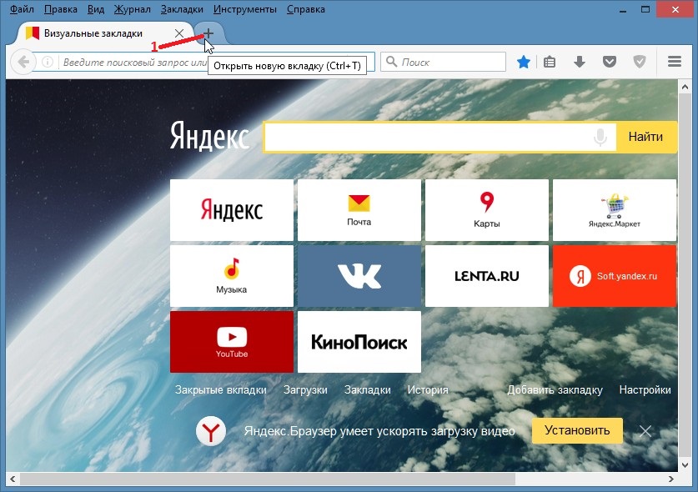Click the Pocket icon in toolbar
698x492 pixels.
[x=610, y=62]
